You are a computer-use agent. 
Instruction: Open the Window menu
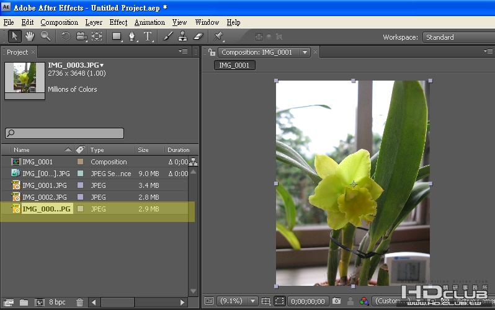click(207, 22)
